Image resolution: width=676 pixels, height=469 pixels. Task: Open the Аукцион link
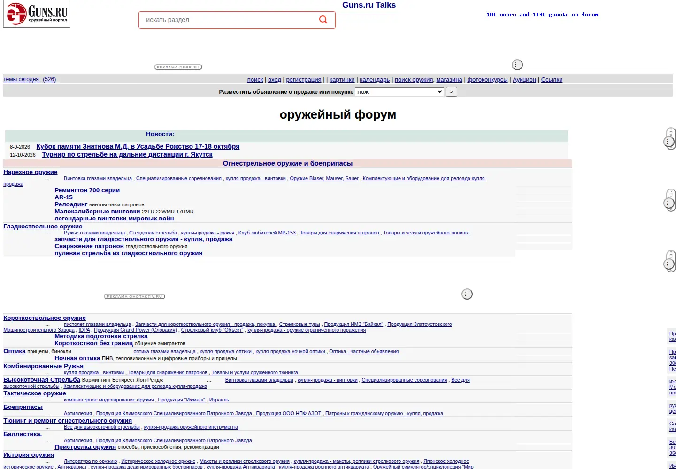tap(524, 80)
